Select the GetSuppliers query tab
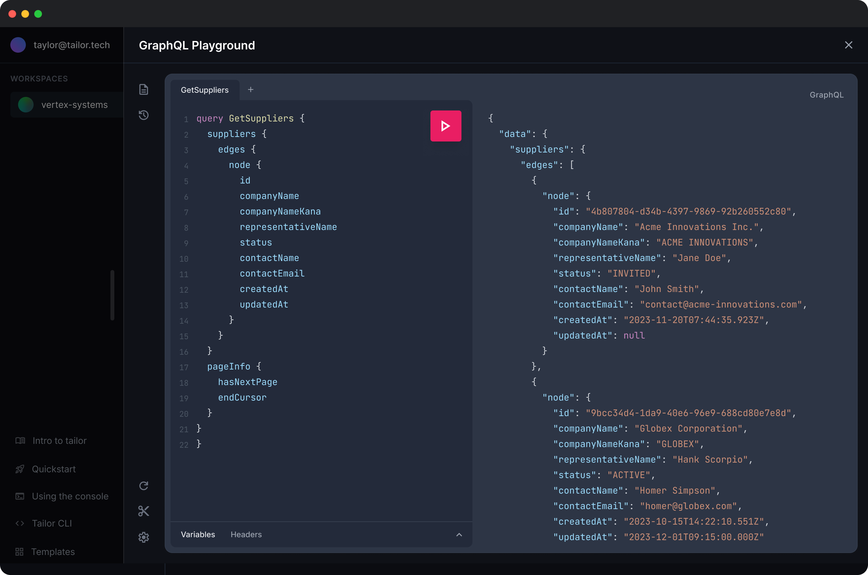868x575 pixels. (204, 90)
